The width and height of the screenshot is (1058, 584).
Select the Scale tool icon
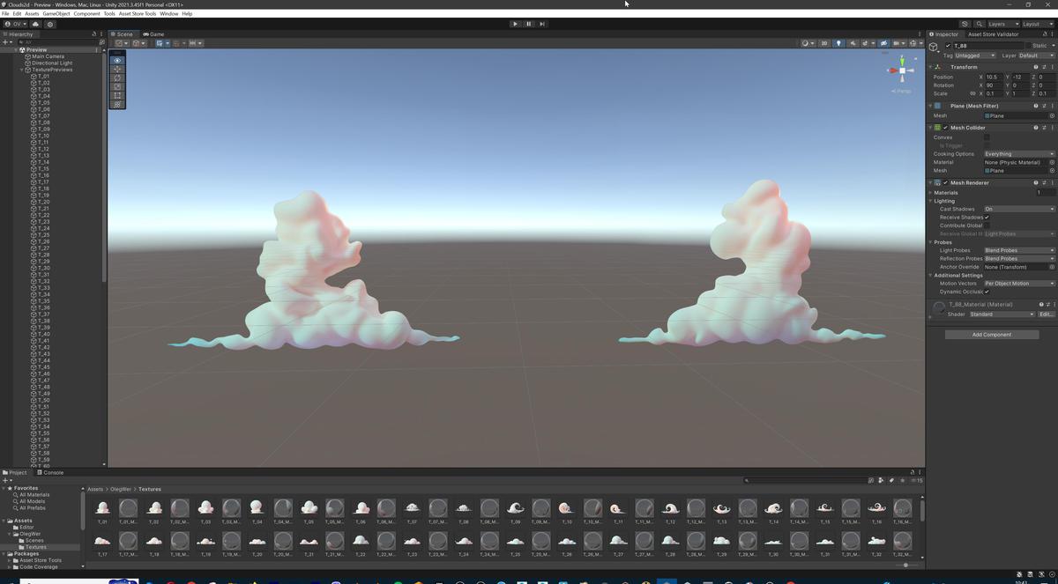point(116,87)
